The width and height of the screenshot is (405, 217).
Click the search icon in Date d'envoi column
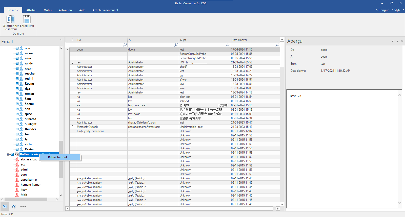click(277, 44)
